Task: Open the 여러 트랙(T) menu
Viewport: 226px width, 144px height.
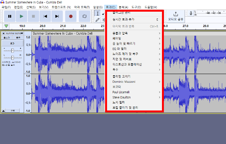Action: point(82,7)
